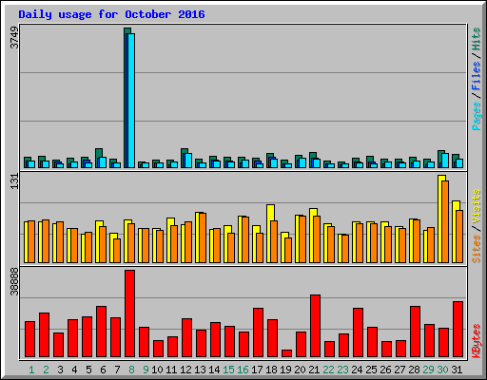Click the red KBytes bar for day 21

315,326
